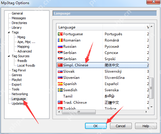
Task: Click the vertical scrollbar down arrow
Action: (x=151, y=107)
